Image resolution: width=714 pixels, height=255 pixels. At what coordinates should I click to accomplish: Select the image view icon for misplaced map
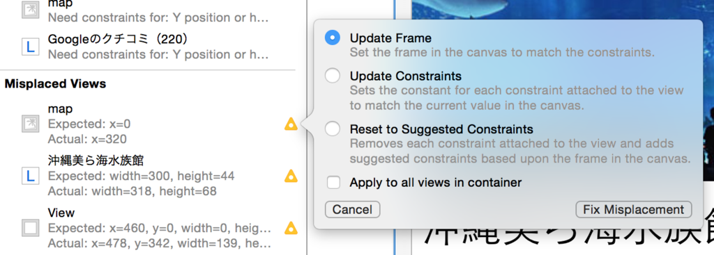pos(31,124)
